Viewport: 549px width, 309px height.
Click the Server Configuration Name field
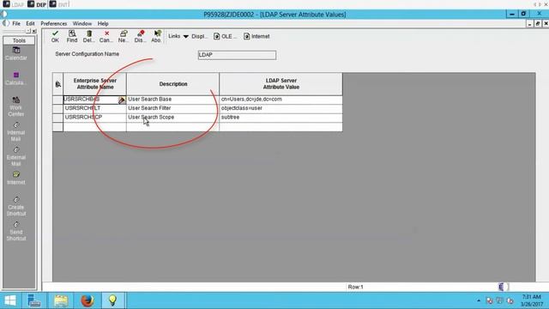(237, 55)
